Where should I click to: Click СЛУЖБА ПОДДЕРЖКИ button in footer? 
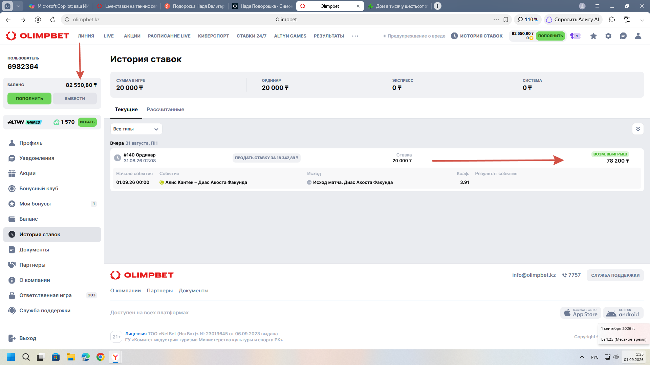(x=615, y=275)
